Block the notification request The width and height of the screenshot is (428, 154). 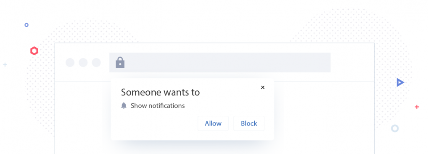[249, 123]
